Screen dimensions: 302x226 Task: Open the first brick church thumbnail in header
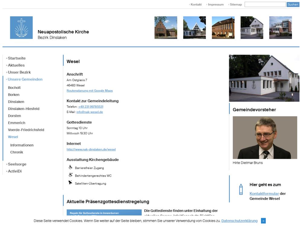[166, 28]
